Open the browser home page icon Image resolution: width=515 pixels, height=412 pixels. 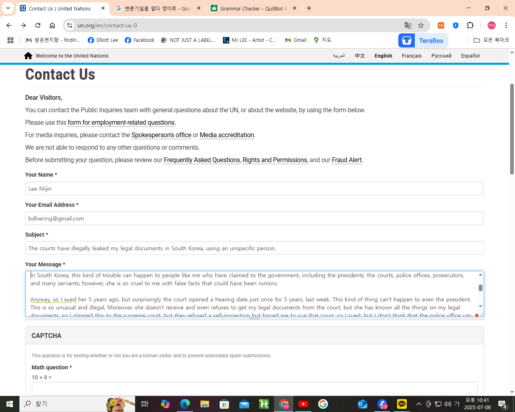pos(52,25)
